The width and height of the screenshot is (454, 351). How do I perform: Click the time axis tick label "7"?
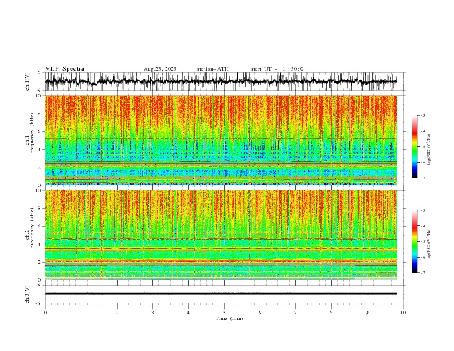[x=296, y=313]
